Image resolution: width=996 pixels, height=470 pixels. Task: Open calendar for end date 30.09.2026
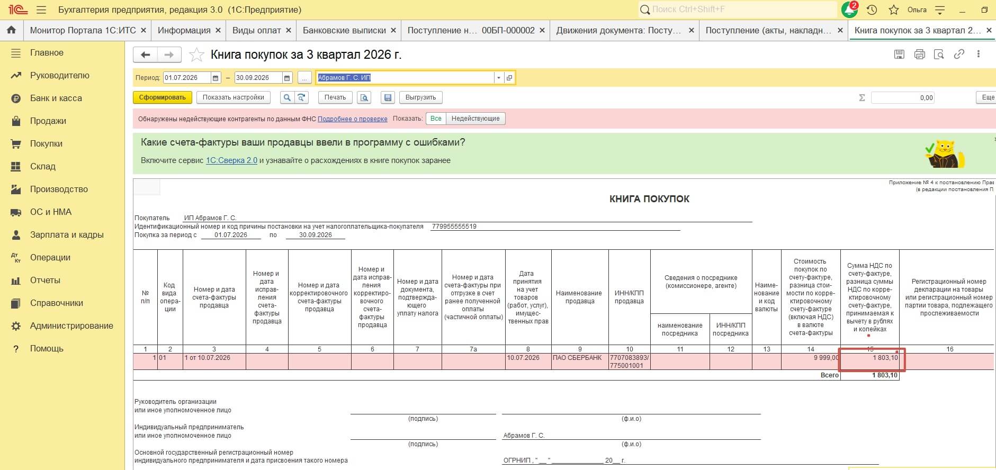[287, 78]
